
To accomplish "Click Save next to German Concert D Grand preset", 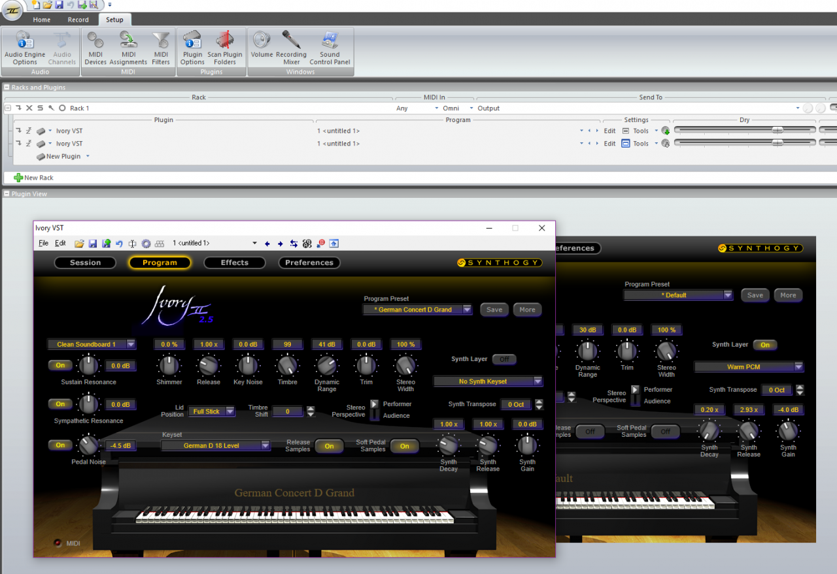I will coord(494,310).
